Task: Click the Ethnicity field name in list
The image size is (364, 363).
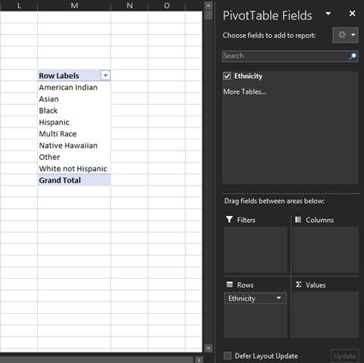Action: pyautogui.click(x=248, y=76)
